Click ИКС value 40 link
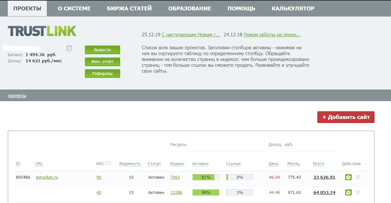The height and width of the screenshot is (203, 391). (99, 192)
